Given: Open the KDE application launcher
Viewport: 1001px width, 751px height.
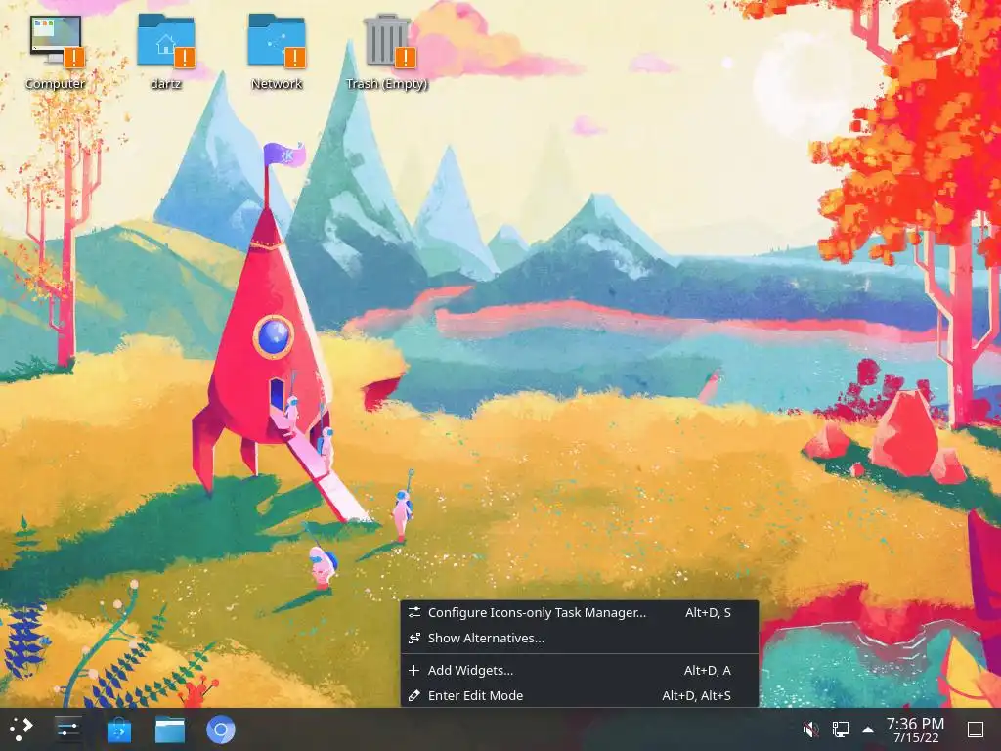Looking at the screenshot, I should click(x=22, y=729).
